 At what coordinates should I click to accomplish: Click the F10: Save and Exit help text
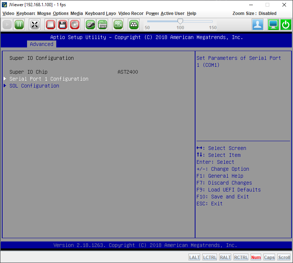(222, 197)
